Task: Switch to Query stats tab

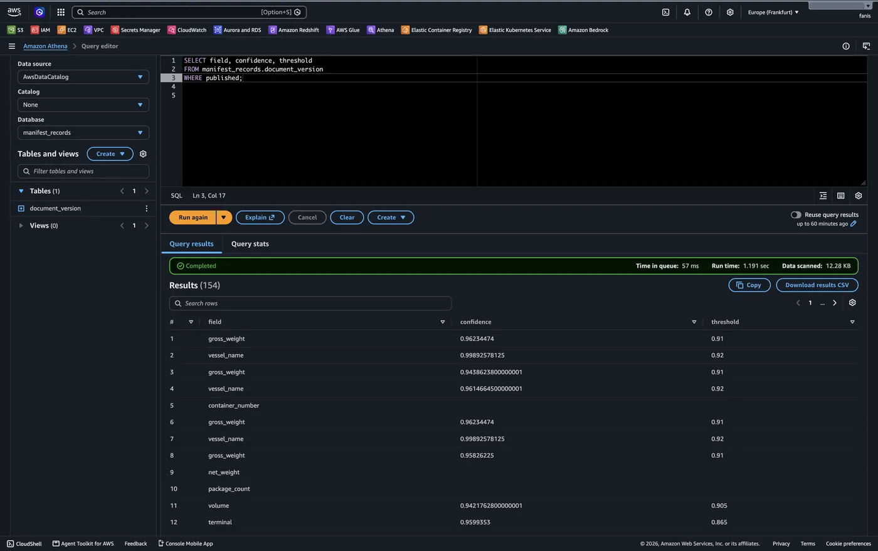Action: coord(250,244)
